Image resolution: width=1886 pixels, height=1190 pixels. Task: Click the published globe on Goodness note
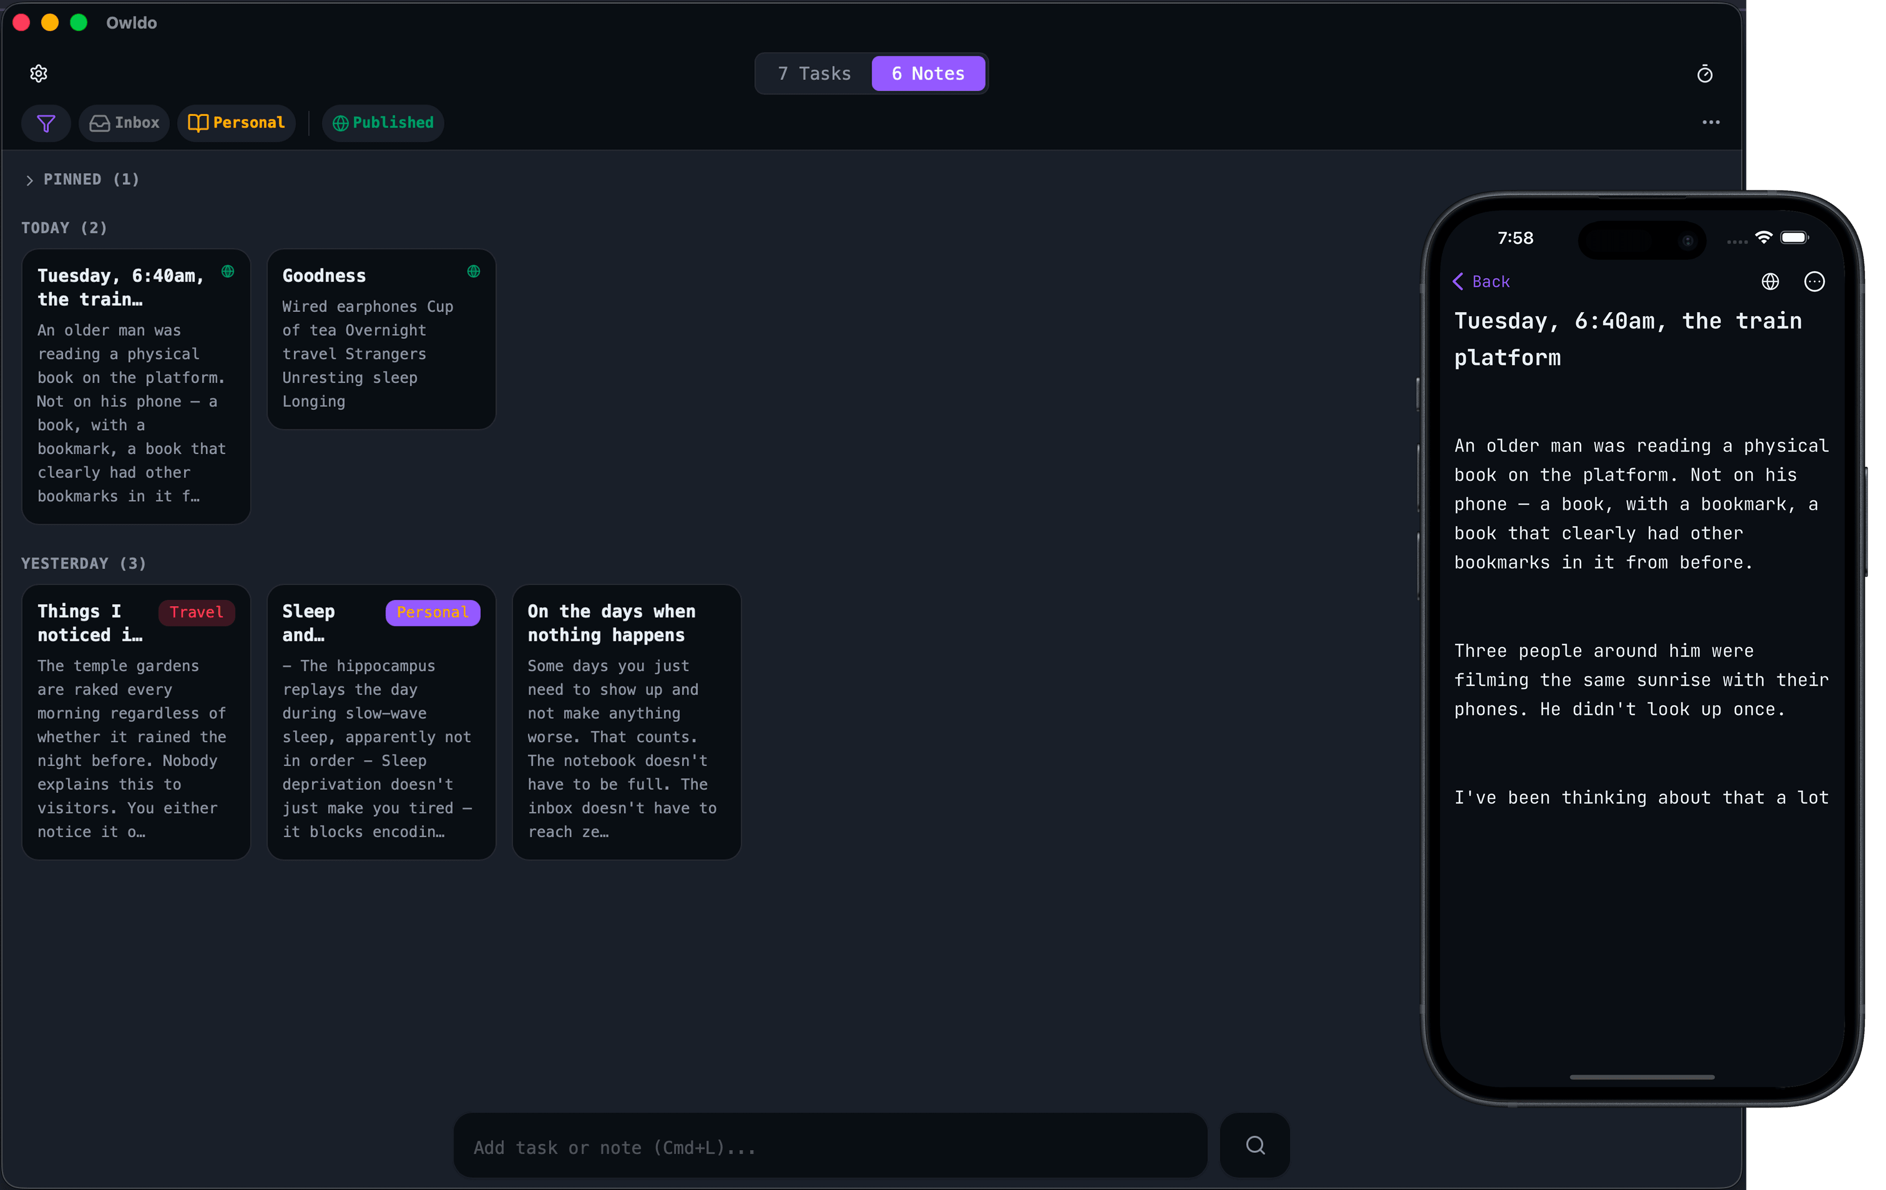click(474, 271)
